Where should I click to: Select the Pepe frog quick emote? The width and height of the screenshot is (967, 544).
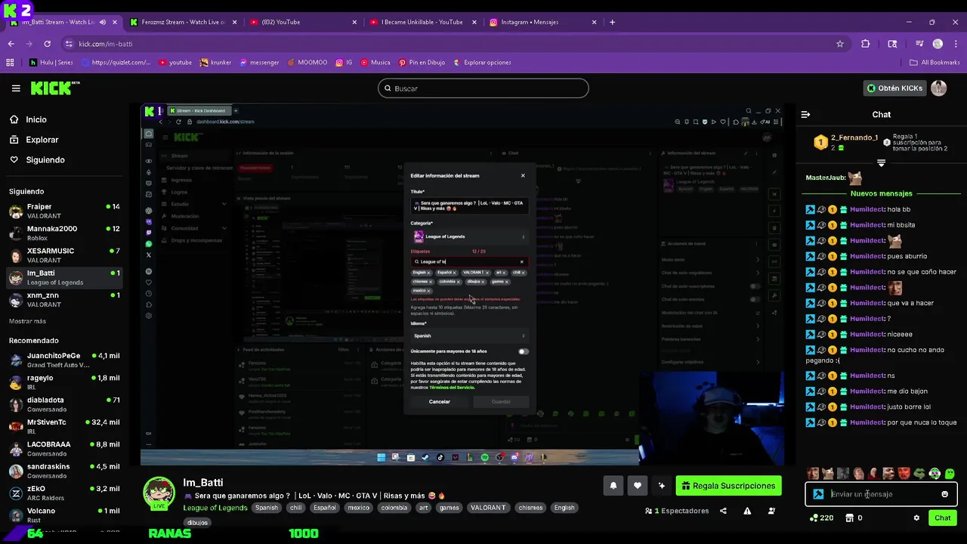click(919, 474)
